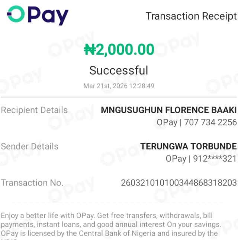
Task: Click the ₦2,000.00 amount
Action: click(119, 49)
